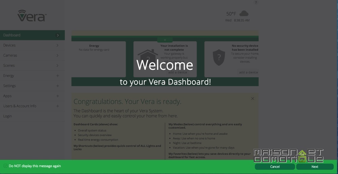Click 'Overall system status' bullet
The height and width of the screenshot is (174, 338).
92,131
